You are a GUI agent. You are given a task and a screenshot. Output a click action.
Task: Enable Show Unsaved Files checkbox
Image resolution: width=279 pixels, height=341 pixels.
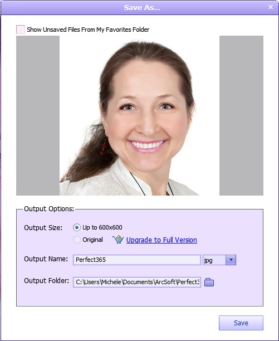[21, 30]
